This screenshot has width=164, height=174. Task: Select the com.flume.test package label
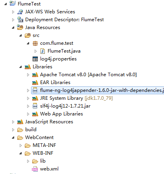click(x=57, y=43)
